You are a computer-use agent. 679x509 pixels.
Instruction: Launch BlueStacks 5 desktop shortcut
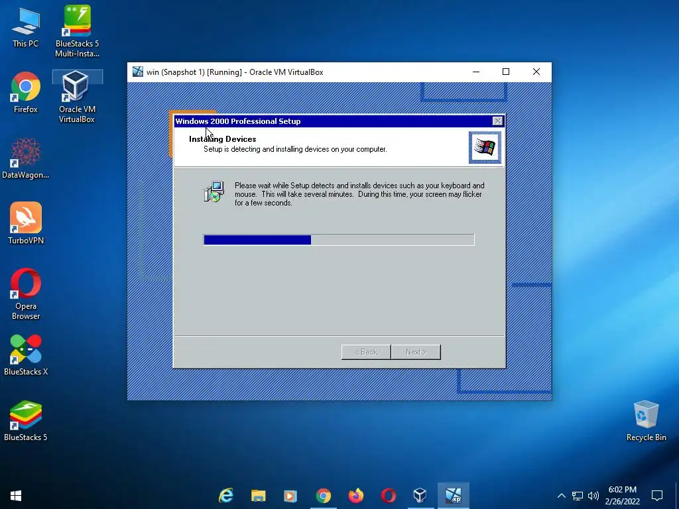click(x=26, y=421)
